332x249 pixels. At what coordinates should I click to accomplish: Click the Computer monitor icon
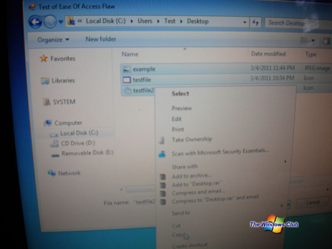[x=48, y=123]
